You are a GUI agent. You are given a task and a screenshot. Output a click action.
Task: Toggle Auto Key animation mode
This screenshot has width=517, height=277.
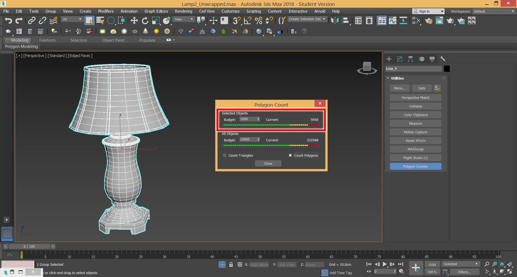(432, 264)
